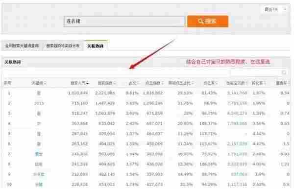
Task: Switch to the 搜索趋势与类目分布 tab
Action: (63, 46)
